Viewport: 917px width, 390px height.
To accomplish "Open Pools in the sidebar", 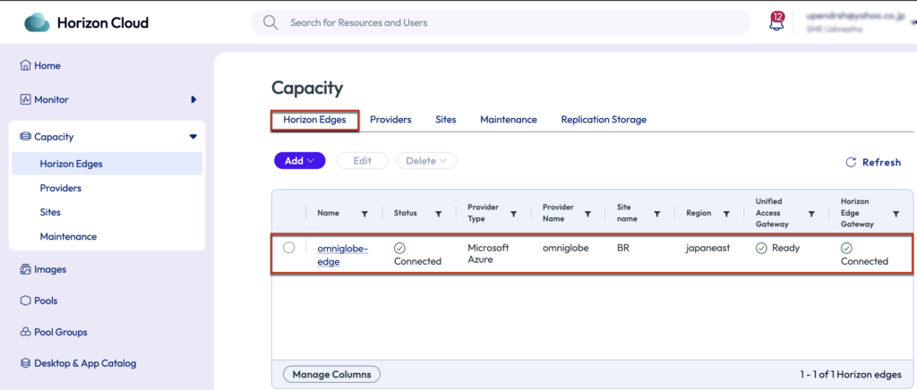I will (46, 301).
